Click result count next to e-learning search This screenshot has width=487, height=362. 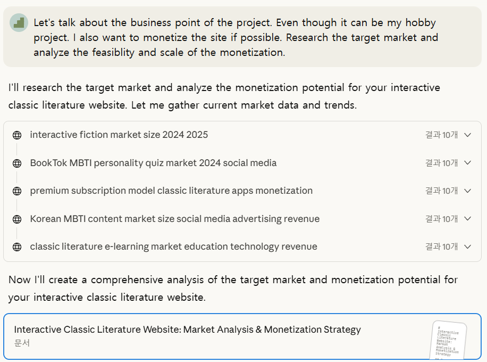point(441,246)
